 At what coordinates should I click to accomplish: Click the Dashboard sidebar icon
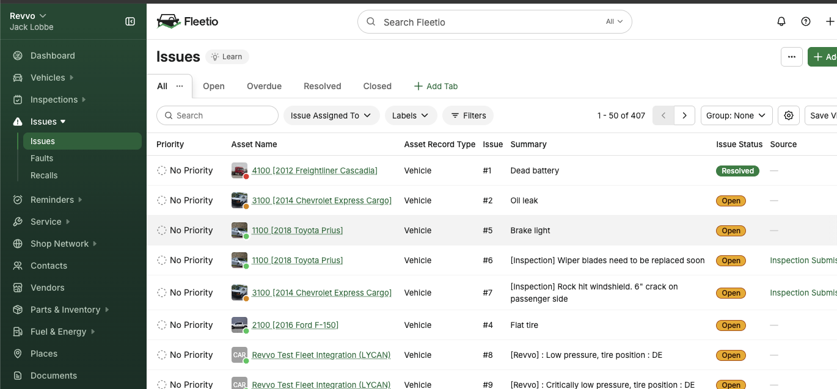(x=18, y=56)
